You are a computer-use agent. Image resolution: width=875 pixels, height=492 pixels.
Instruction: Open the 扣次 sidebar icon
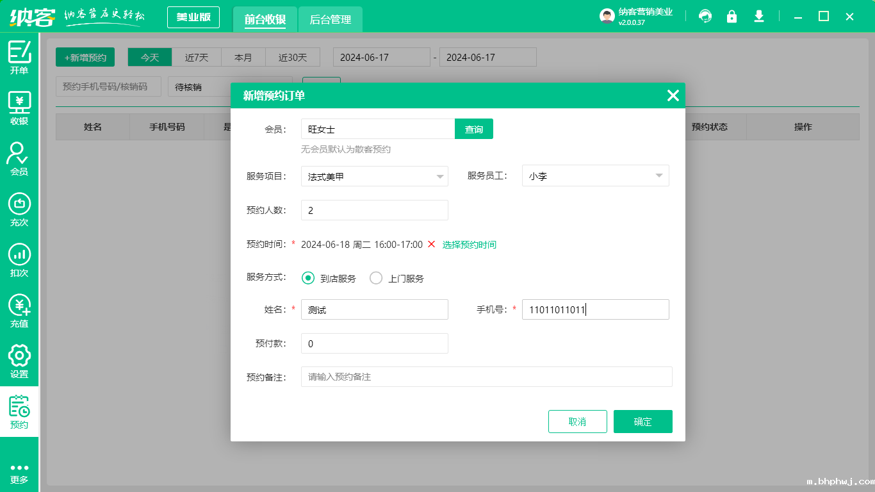coord(19,260)
